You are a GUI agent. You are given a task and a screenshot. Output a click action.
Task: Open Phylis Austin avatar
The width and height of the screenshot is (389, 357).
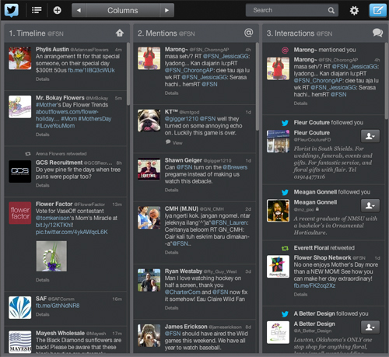coord(20,58)
